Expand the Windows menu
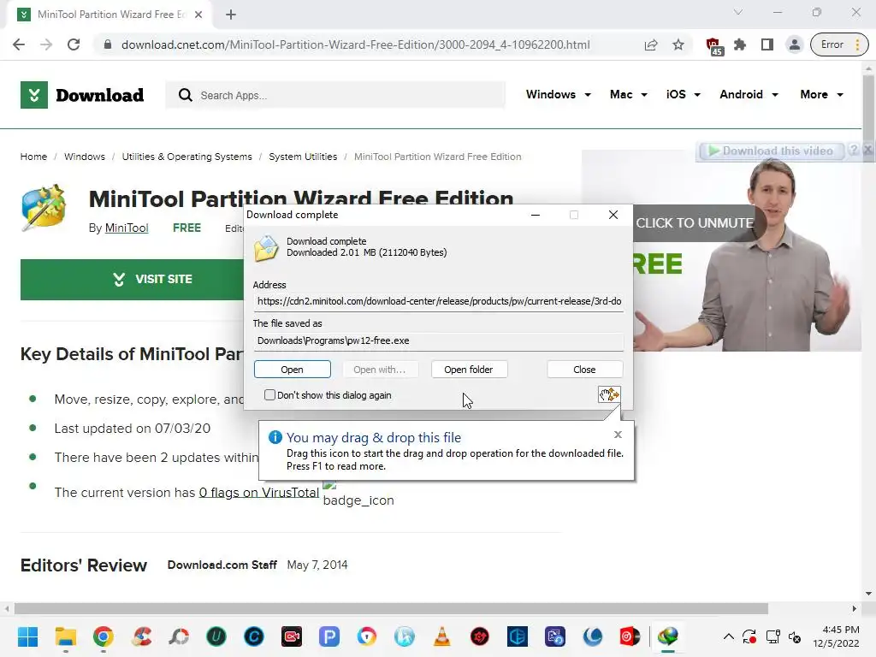876x657 pixels. coord(558,94)
